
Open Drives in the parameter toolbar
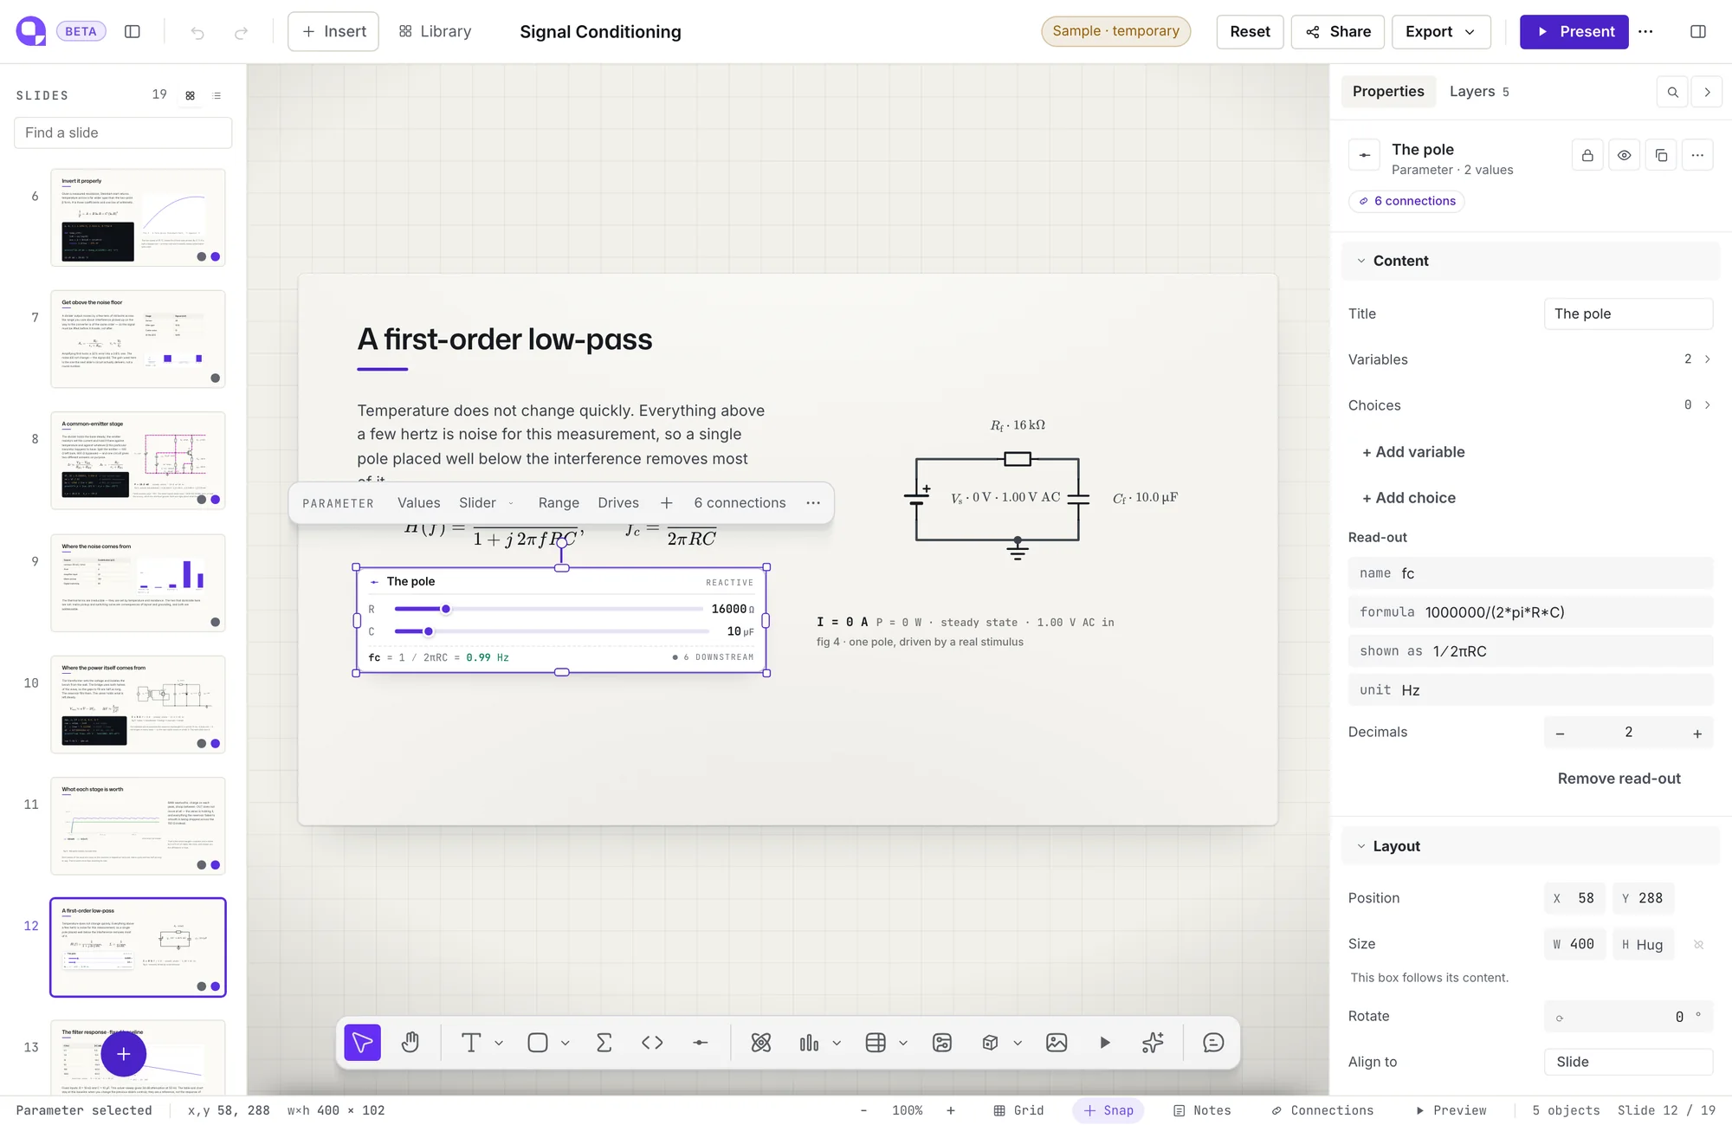tap(618, 503)
